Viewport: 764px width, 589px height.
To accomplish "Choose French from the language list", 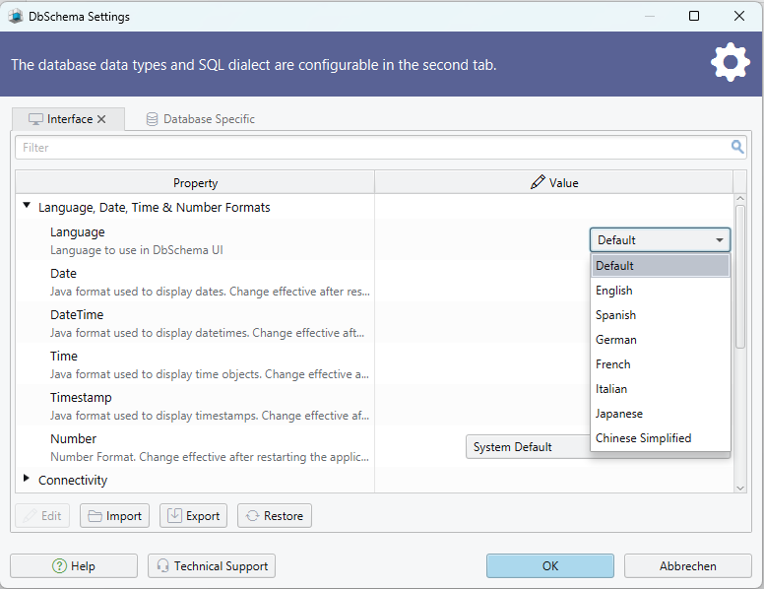I will 661,364.
